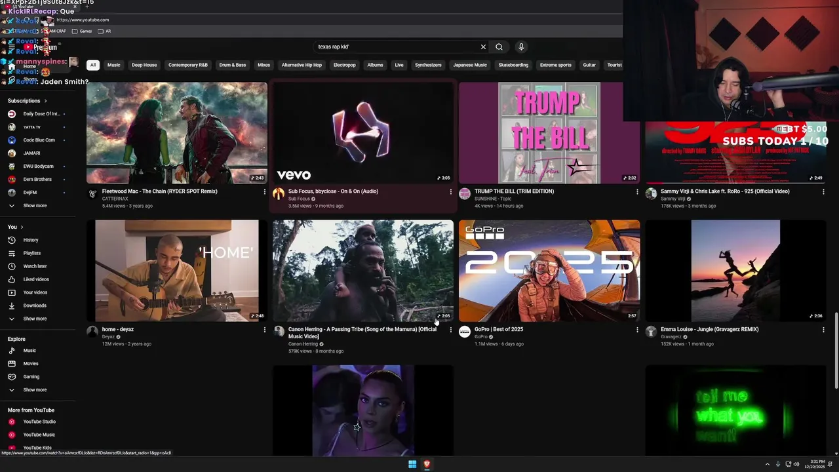Open Gaming under Explore
The width and height of the screenshot is (839, 472).
pos(31,377)
